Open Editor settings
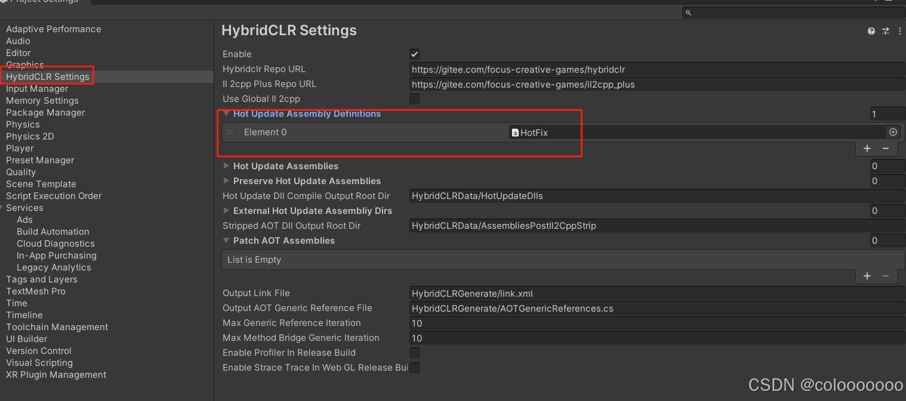The width and height of the screenshot is (906, 401). 18,53
